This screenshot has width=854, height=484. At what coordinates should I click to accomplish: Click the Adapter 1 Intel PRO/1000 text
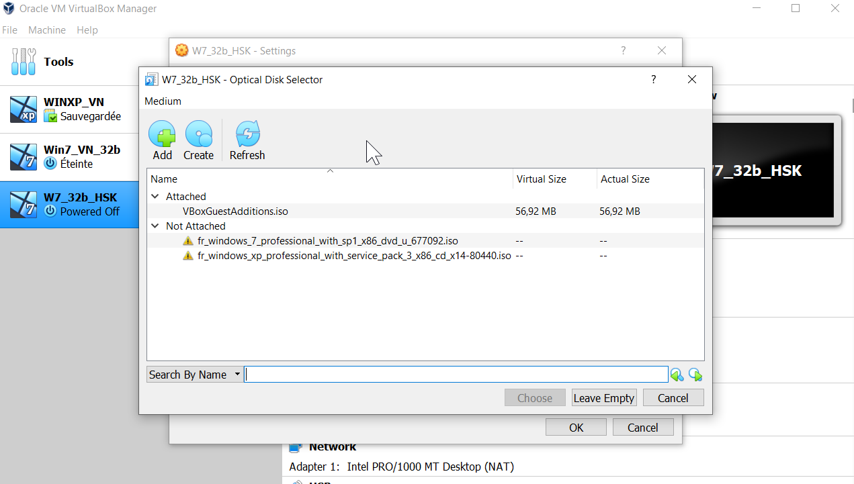click(x=401, y=467)
